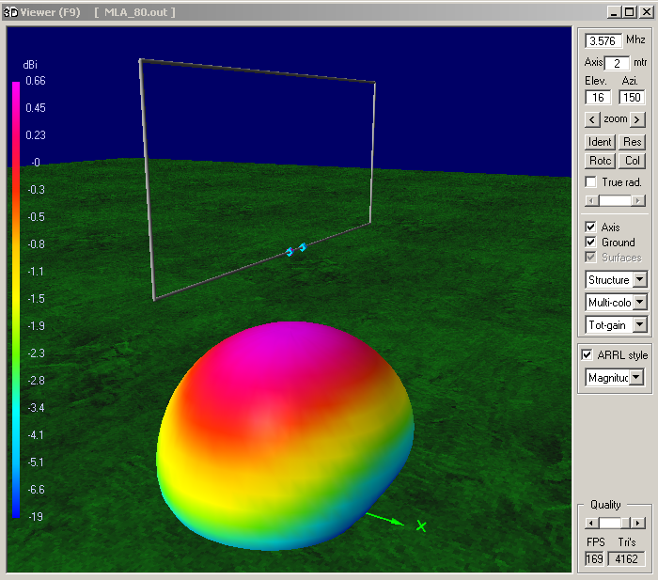This screenshot has height=580, width=658.
Task: Toggle the Ground checkbox off
Action: tap(590, 243)
